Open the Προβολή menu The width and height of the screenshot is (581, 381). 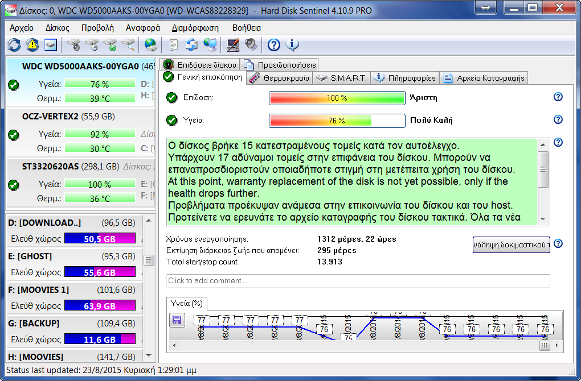pyautogui.click(x=97, y=28)
